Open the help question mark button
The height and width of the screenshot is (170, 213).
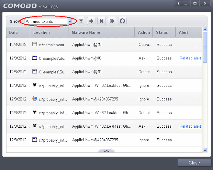tap(179, 4)
